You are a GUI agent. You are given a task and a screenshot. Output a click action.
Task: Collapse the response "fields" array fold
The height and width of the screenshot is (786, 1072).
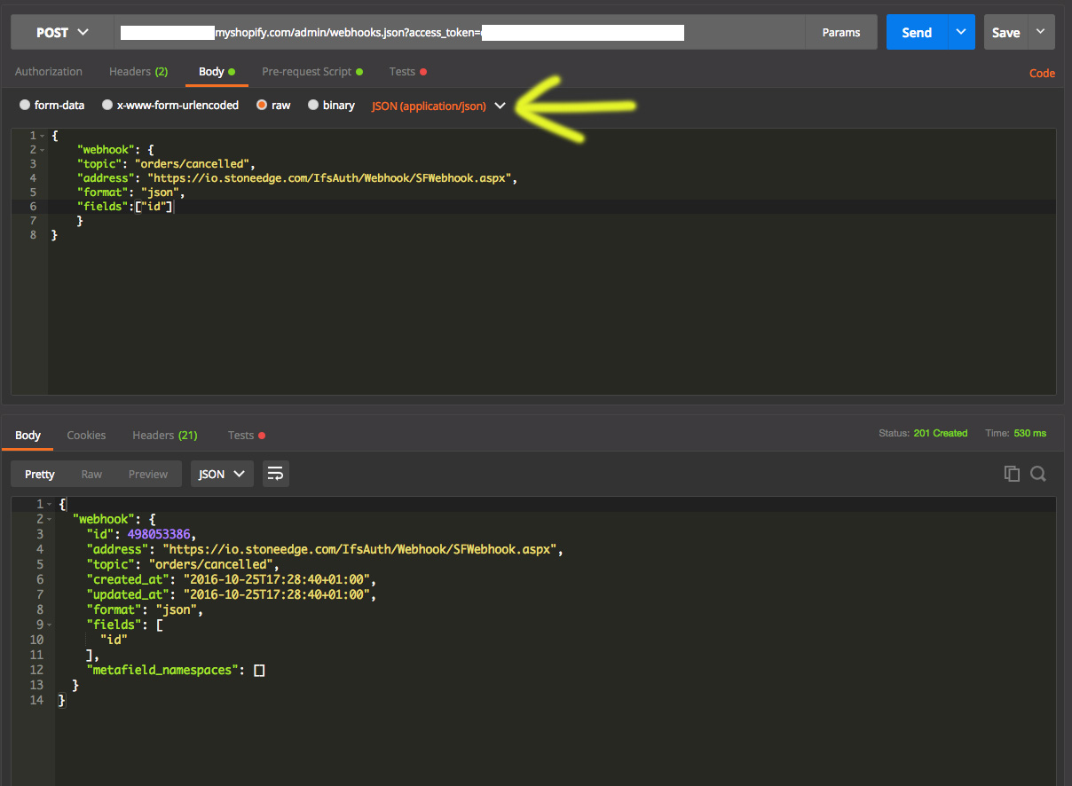(48, 625)
